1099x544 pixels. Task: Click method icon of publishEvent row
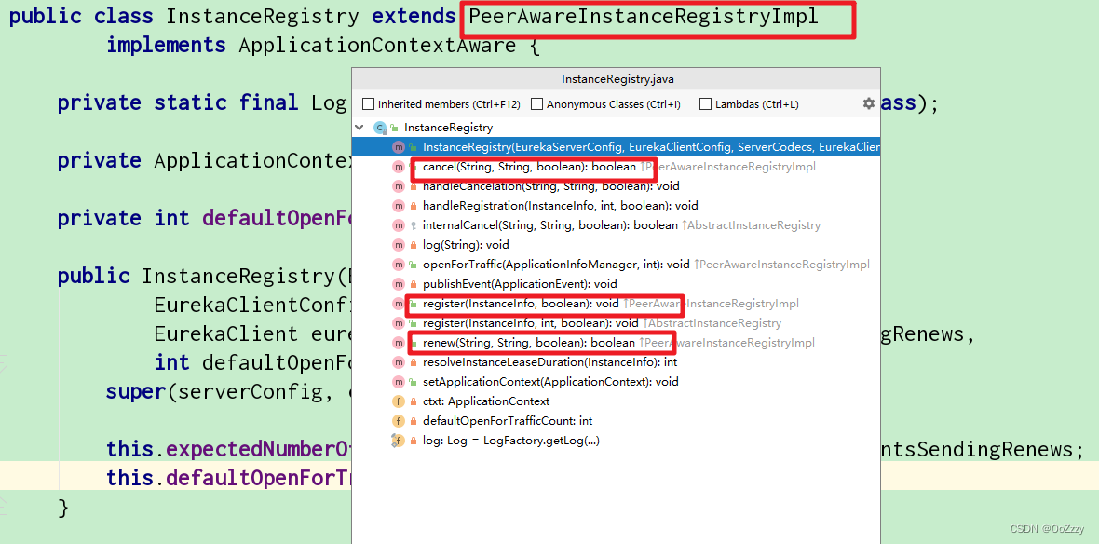[x=398, y=284]
